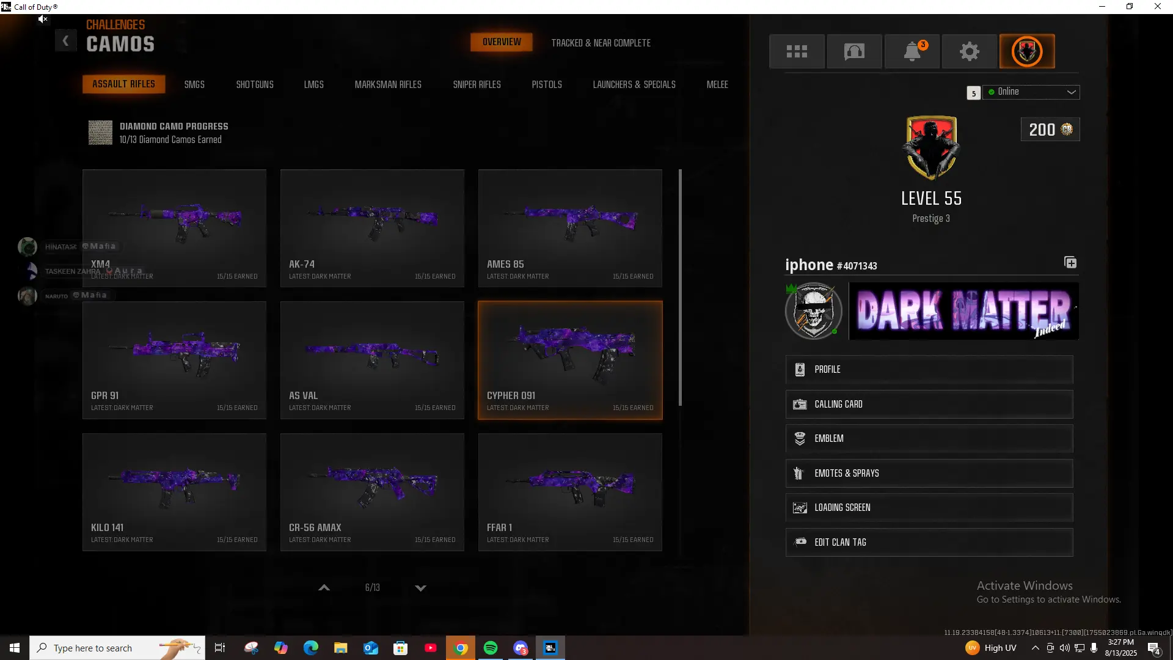Open Tracked & Near Complete view

coord(601,43)
